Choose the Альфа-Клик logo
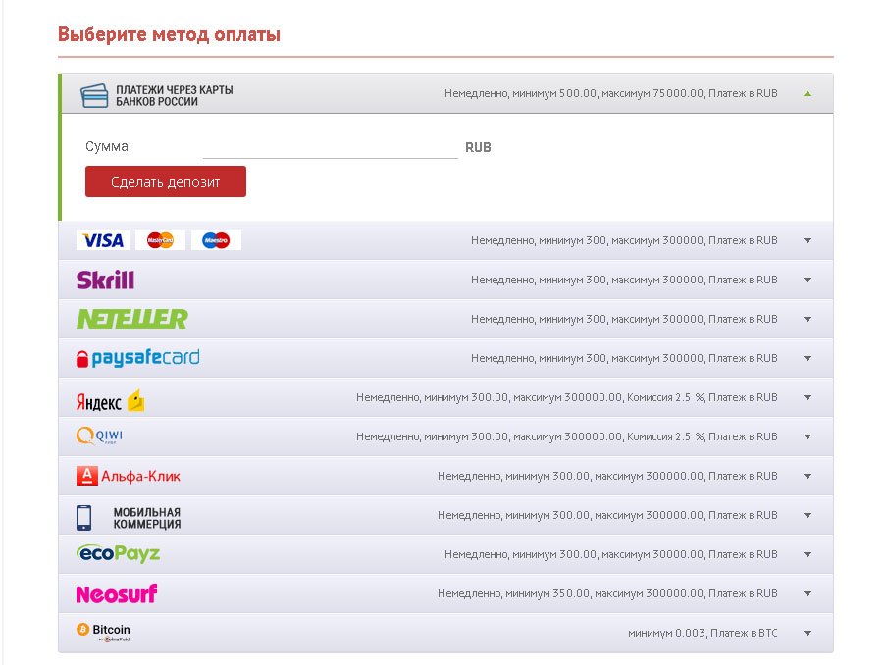The height and width of the screenshot is (665, 887). pos(129,476)
